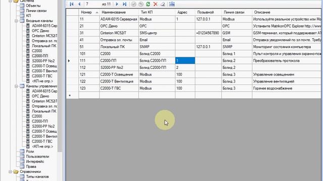The image size is (323, 181).
Task: Click cell '+01234567890'
Action: click(x=208, y=33)
